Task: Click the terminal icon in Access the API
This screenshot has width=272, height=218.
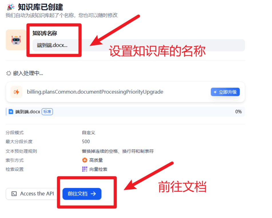Action: pos(14,194)
